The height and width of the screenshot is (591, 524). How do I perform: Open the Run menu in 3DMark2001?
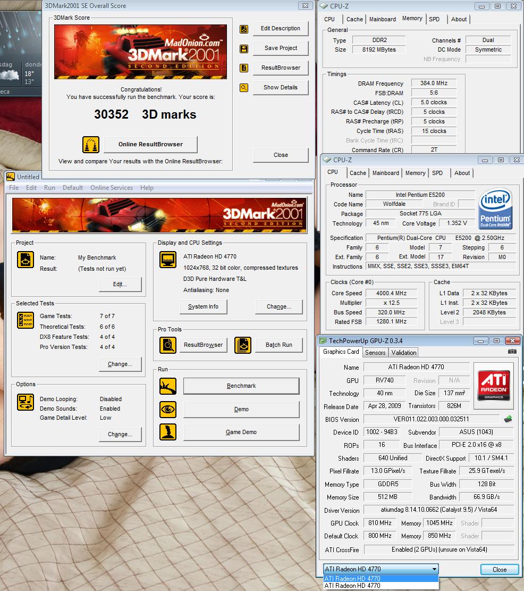point(50,188)
